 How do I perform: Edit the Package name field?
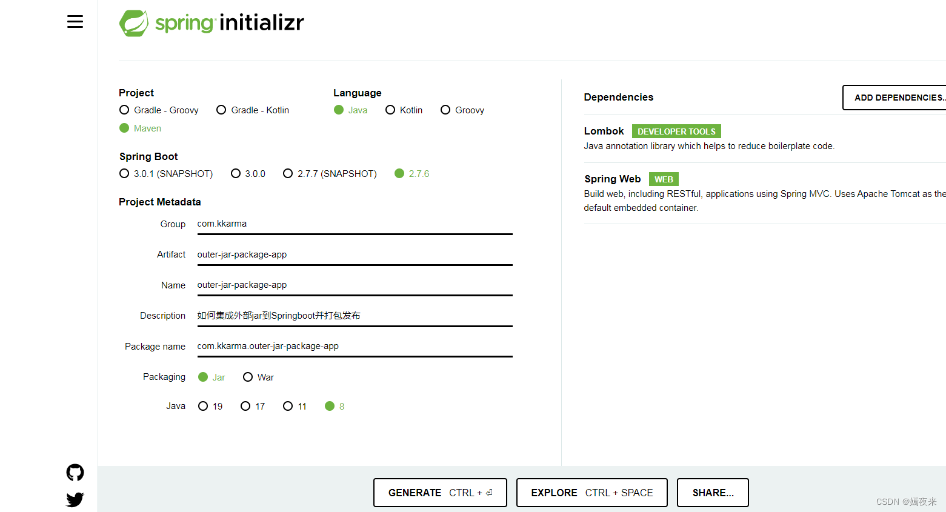coord(355,347)
